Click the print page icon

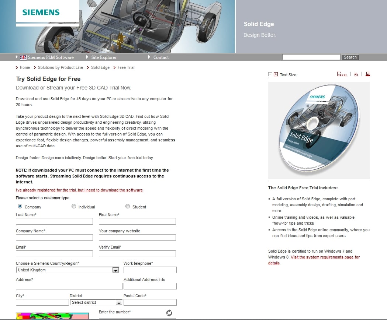click(x=368, y=74)
